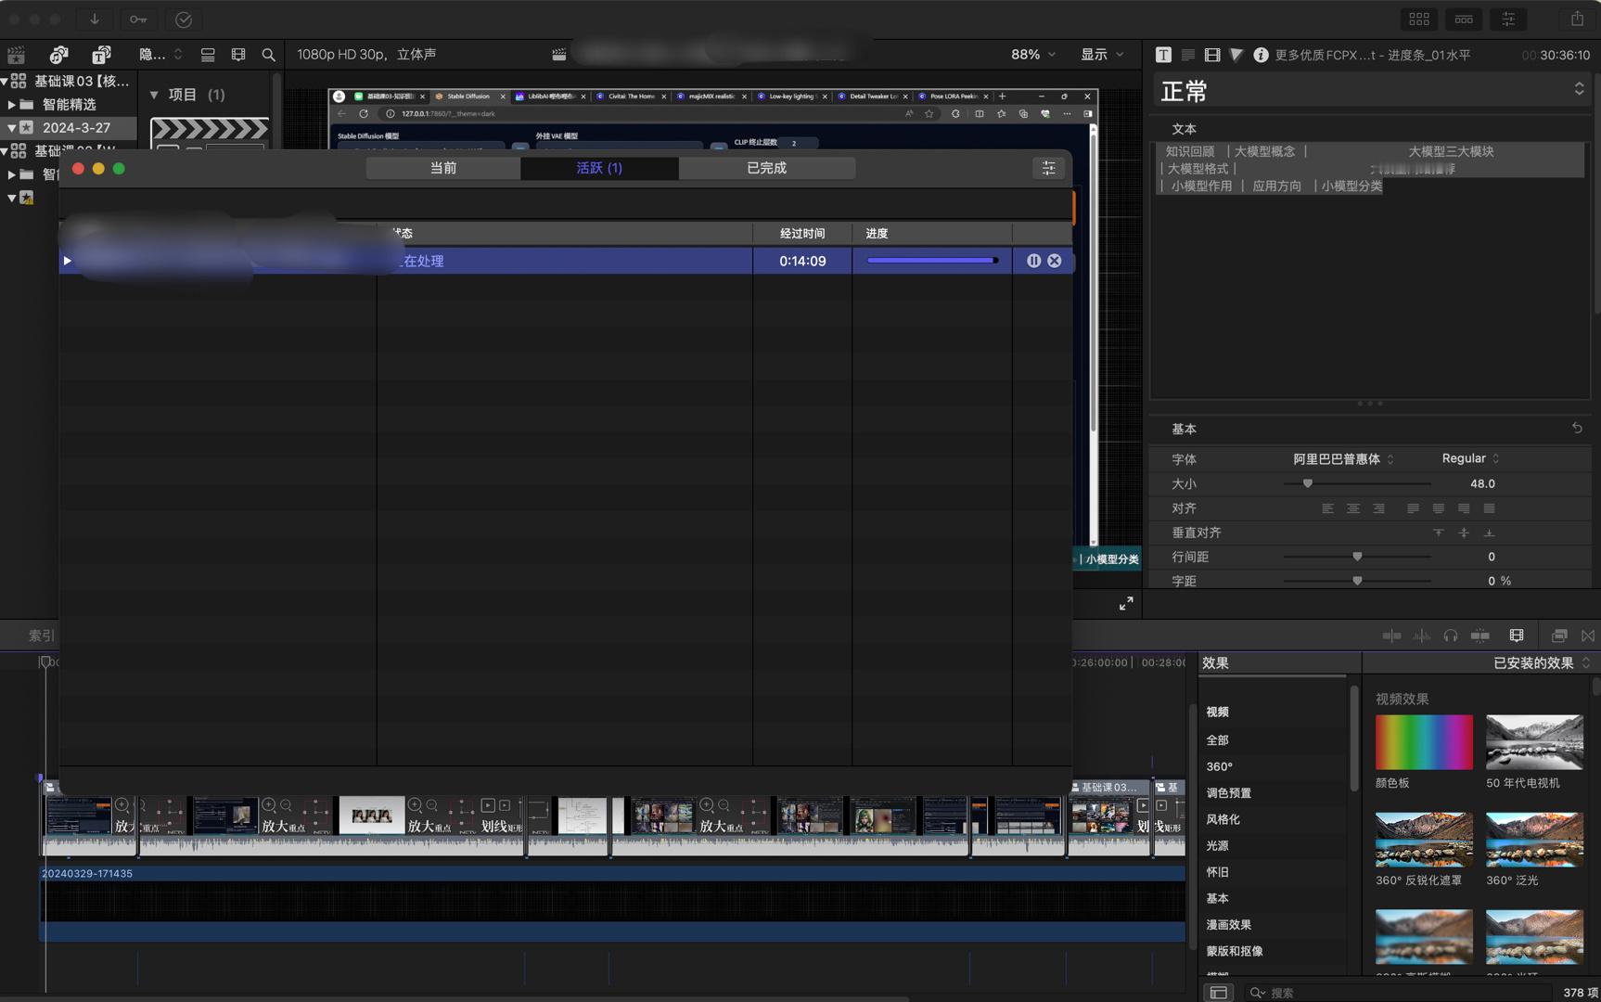Toggle solo headphones icon
Viewport: 1601px width, 1002px height.
click(x=1451, y=636)
